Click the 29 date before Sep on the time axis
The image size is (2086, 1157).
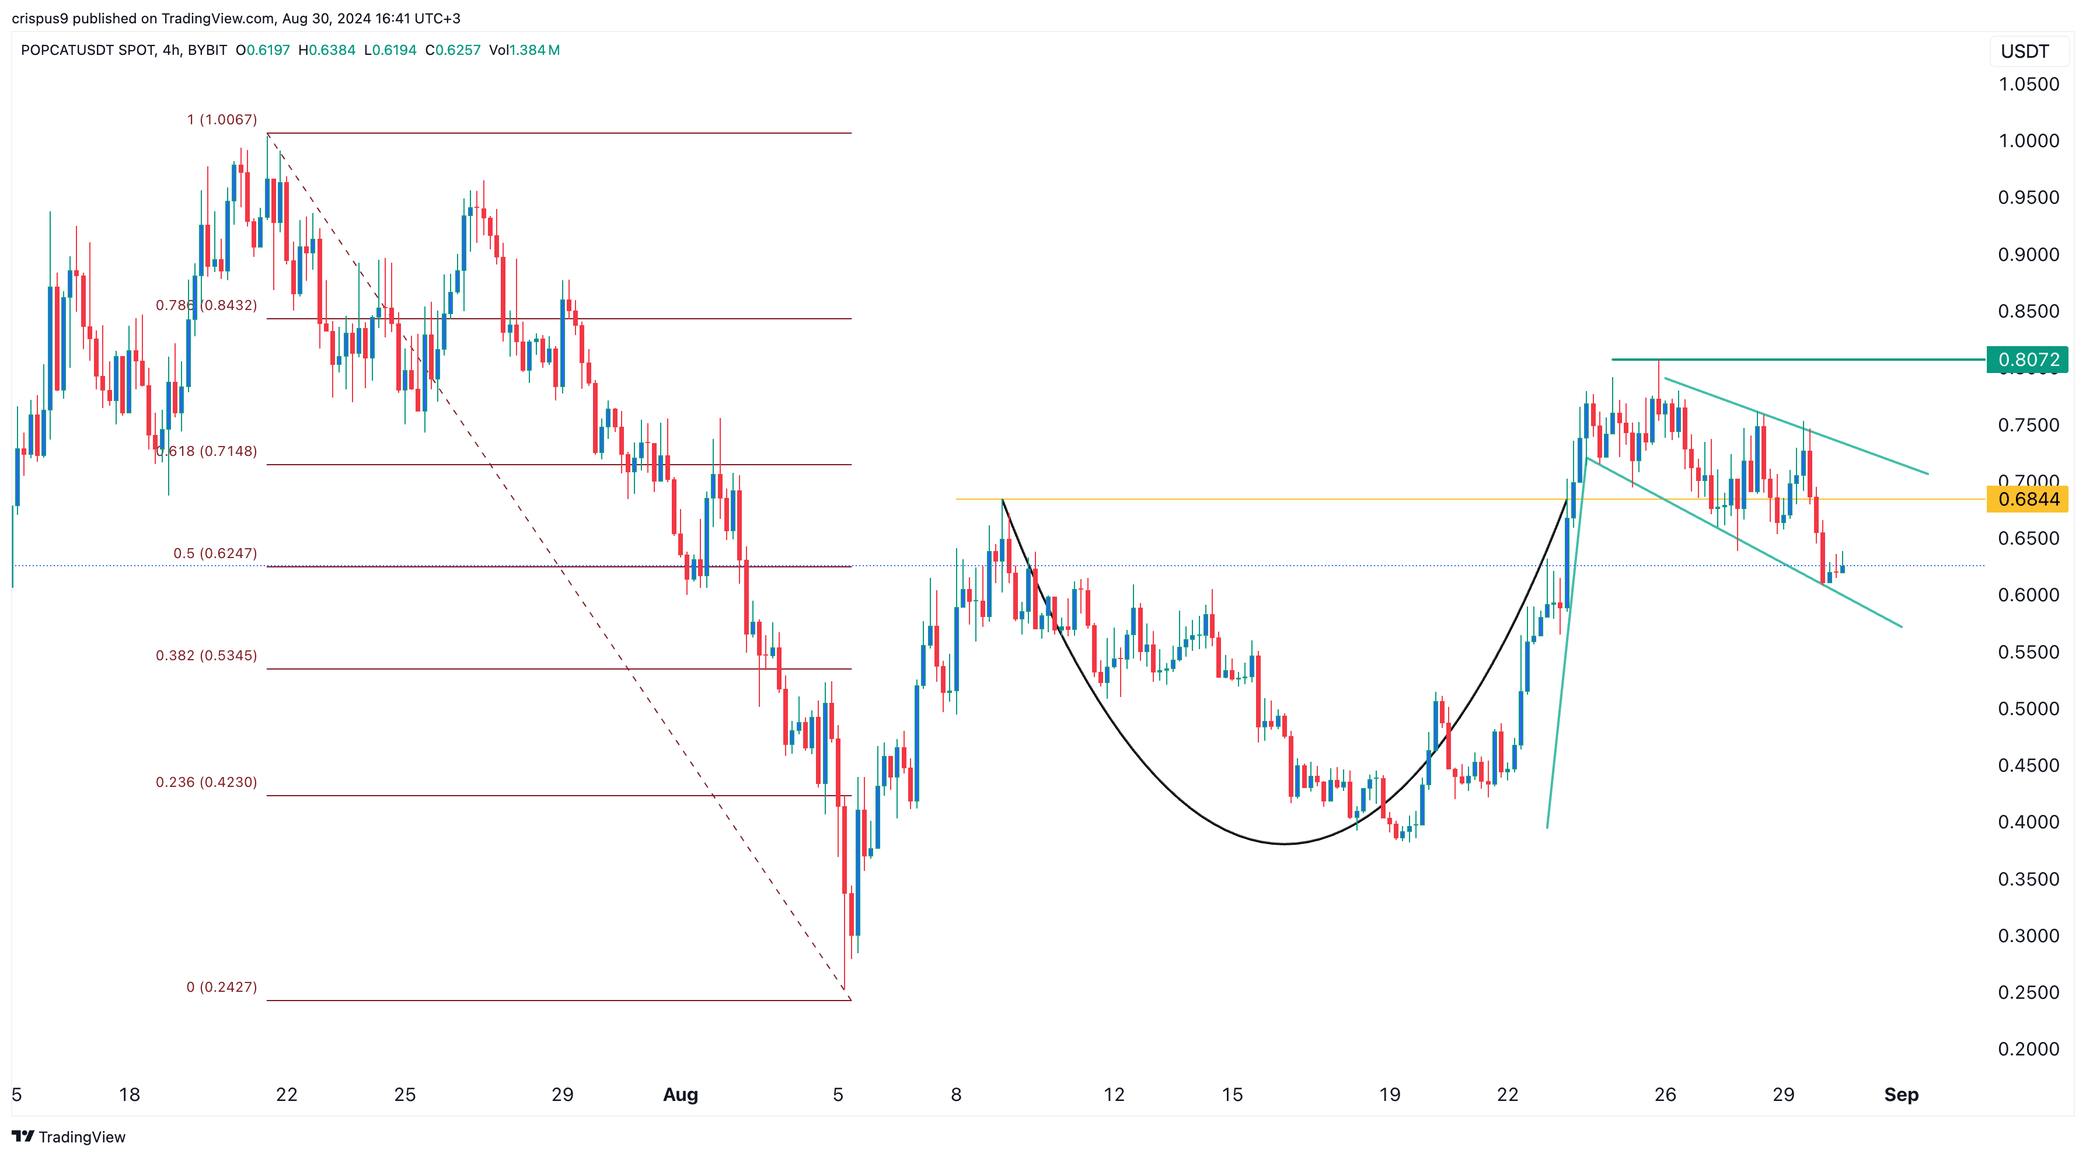[1783, 1095]
